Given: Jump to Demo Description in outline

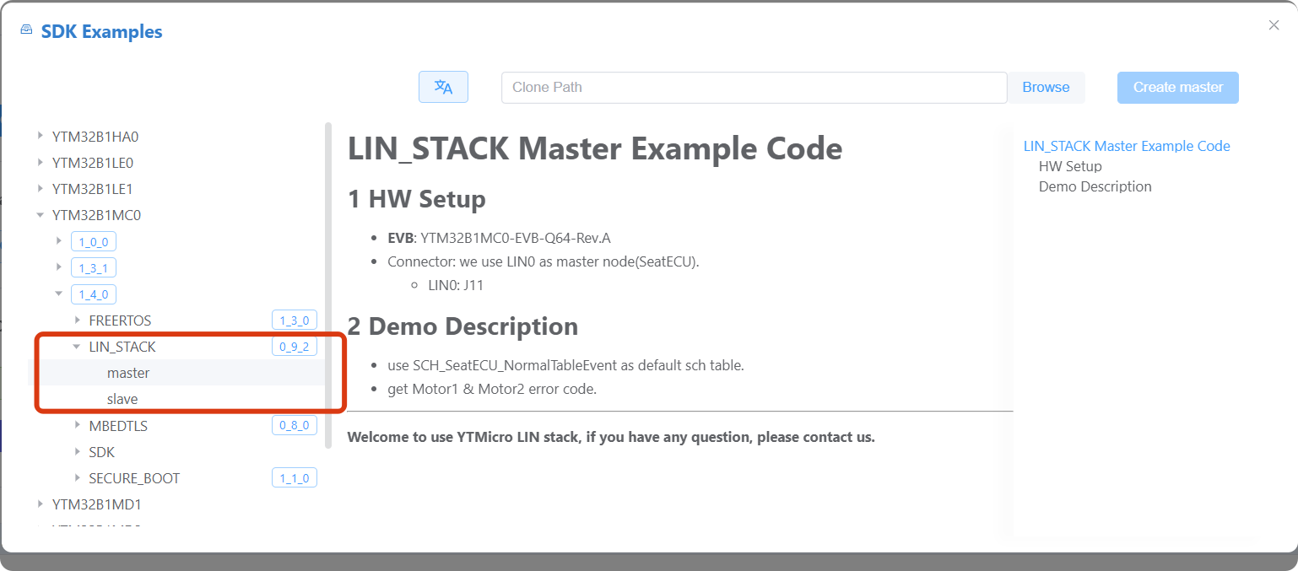Looking at the screenshot, I should click(1095, 186).
